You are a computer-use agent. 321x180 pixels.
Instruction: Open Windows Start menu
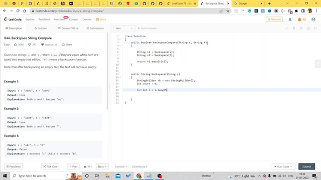coord(5,175)
